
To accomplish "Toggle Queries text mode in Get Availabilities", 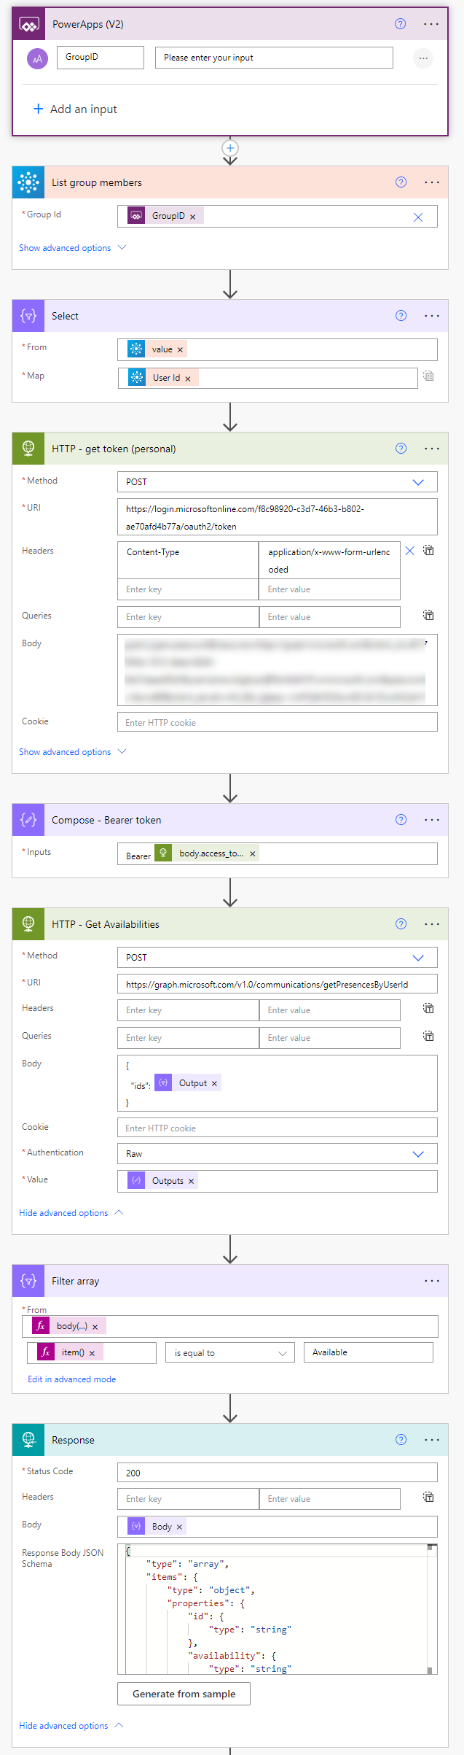I will (x=429, y=1036).
